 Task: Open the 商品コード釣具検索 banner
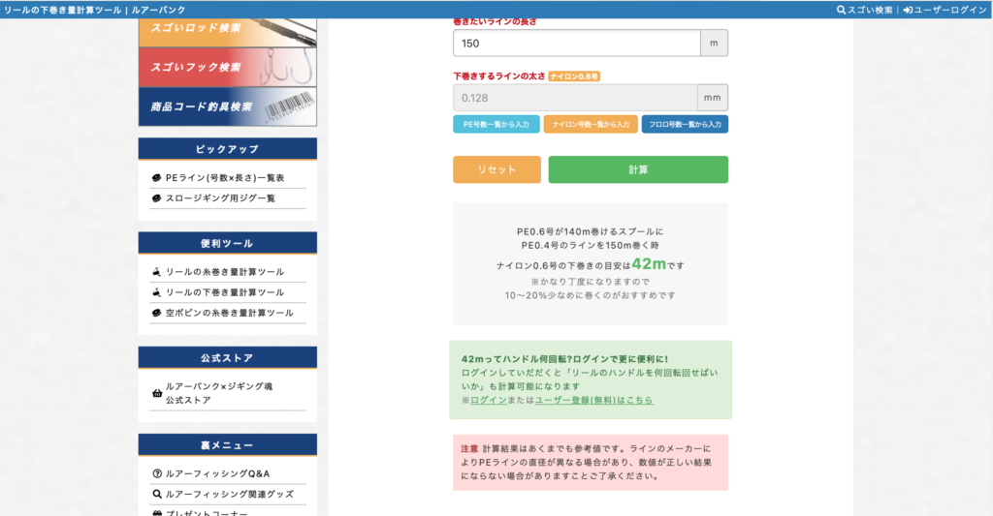[227, 106]
